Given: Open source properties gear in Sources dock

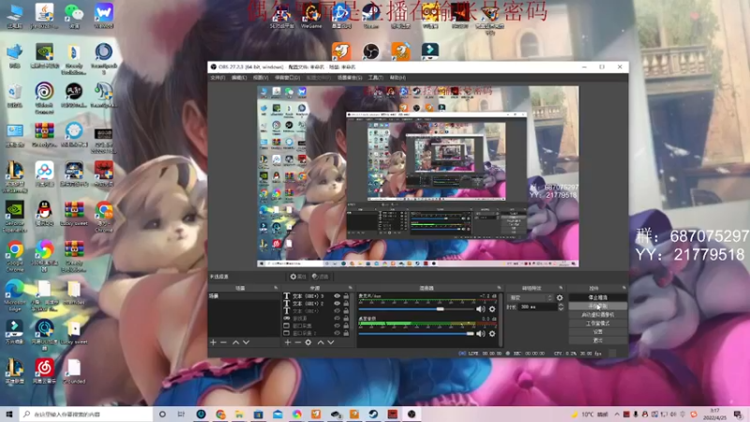Looking at the screenshot, I should tap(308, 342).
